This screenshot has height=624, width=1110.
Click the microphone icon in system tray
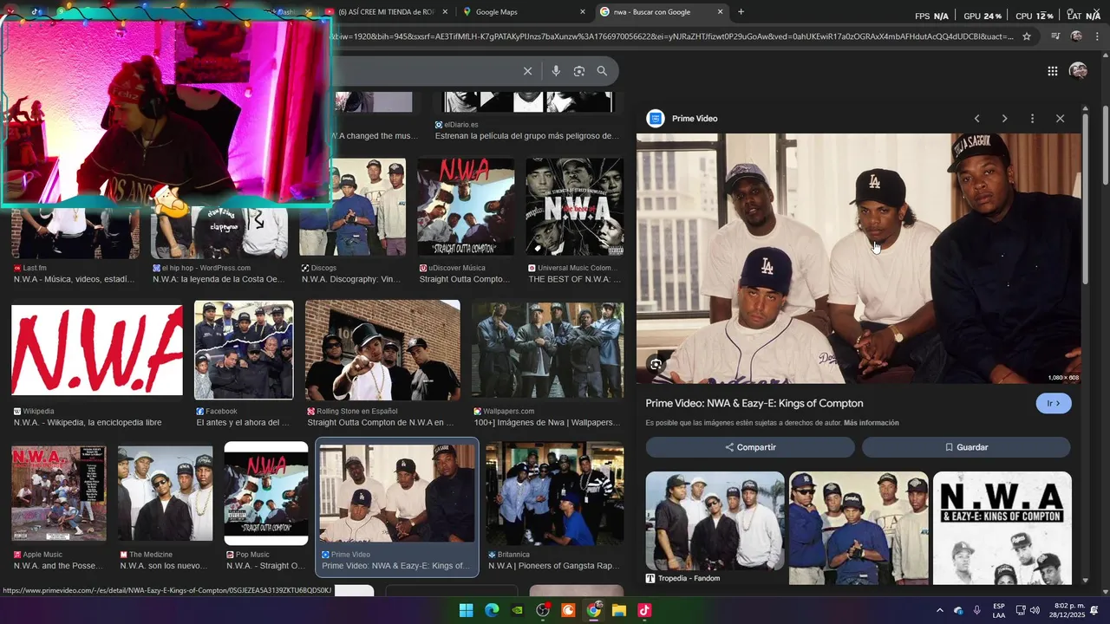point(977,611)
